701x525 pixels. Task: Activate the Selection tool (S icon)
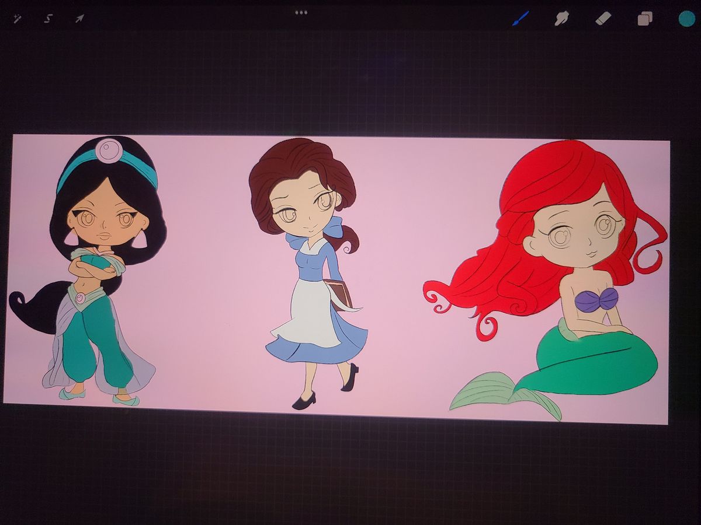[x=48, y=18]
